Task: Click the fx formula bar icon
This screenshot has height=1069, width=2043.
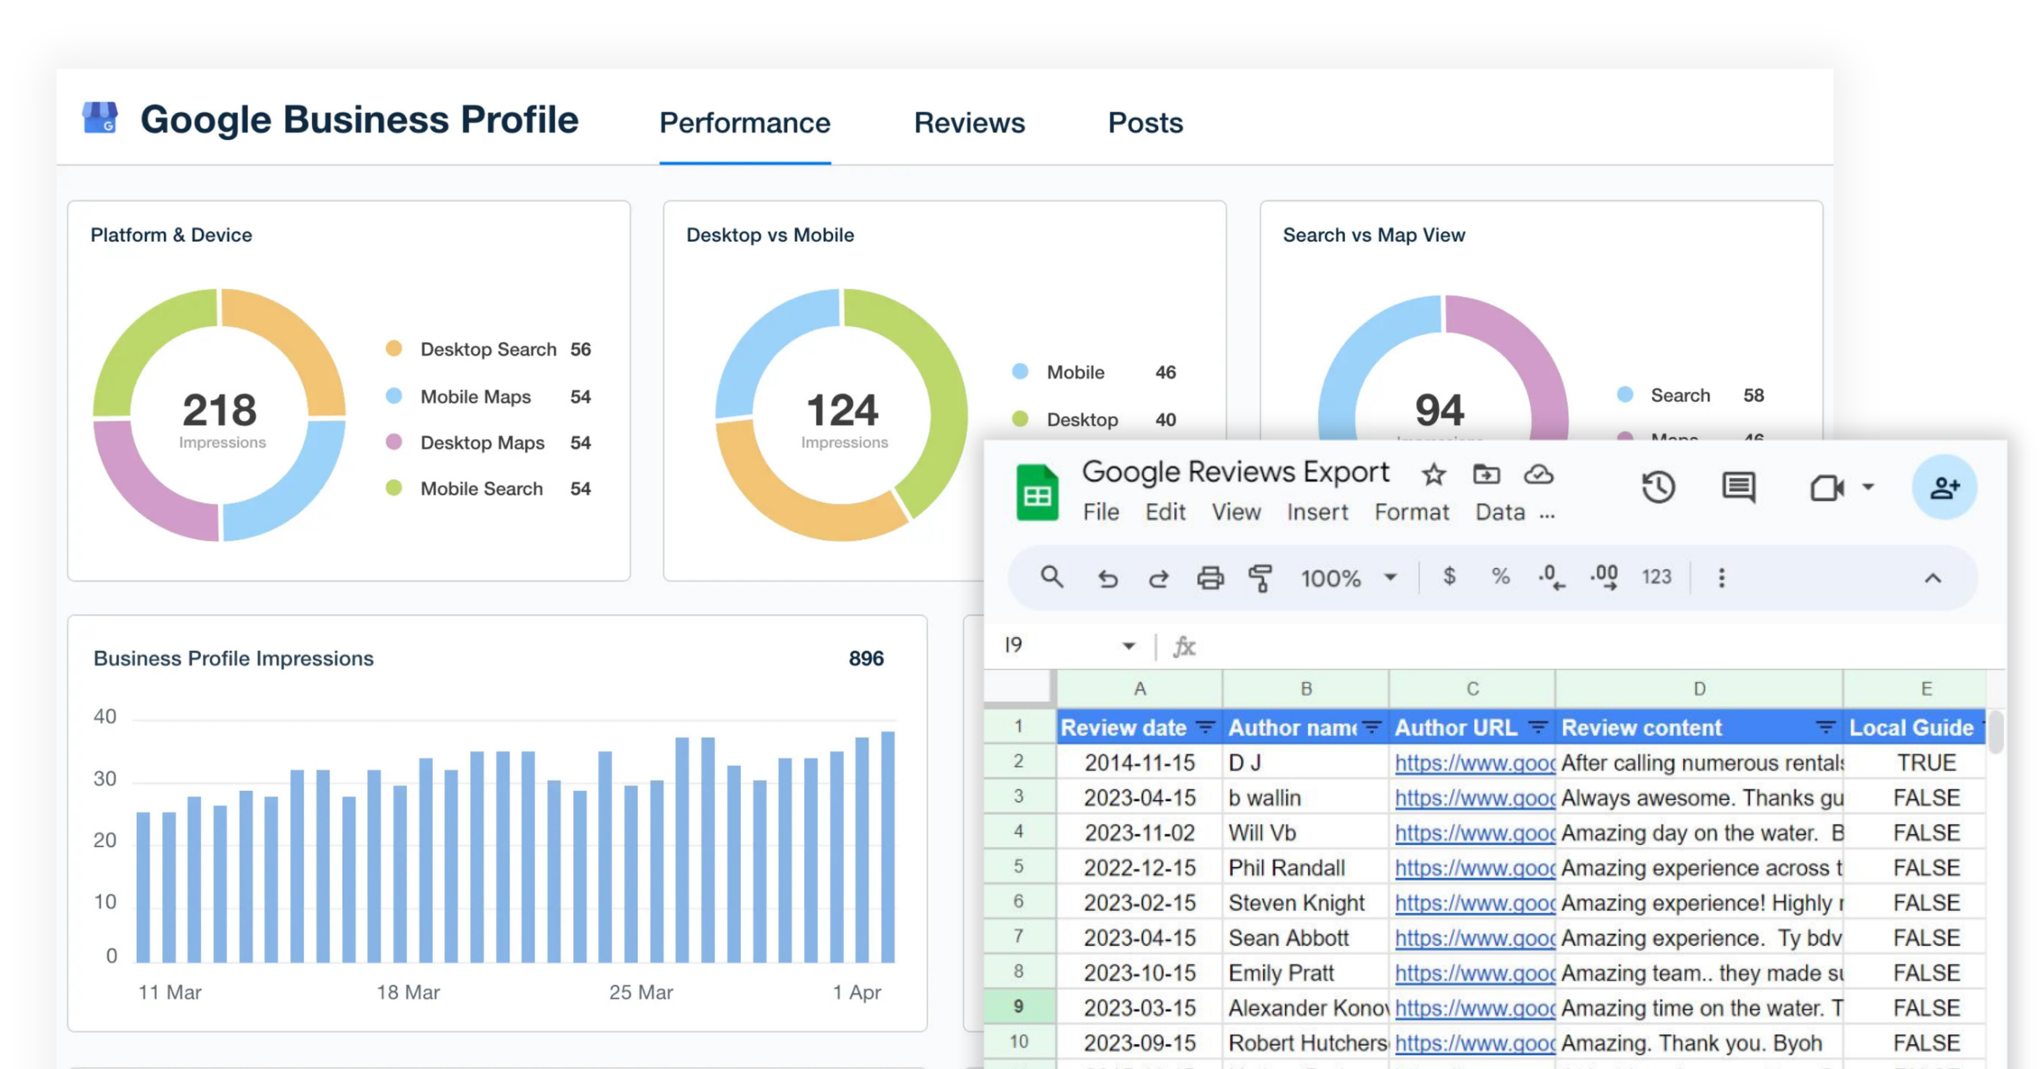Action: (1184, 646)
